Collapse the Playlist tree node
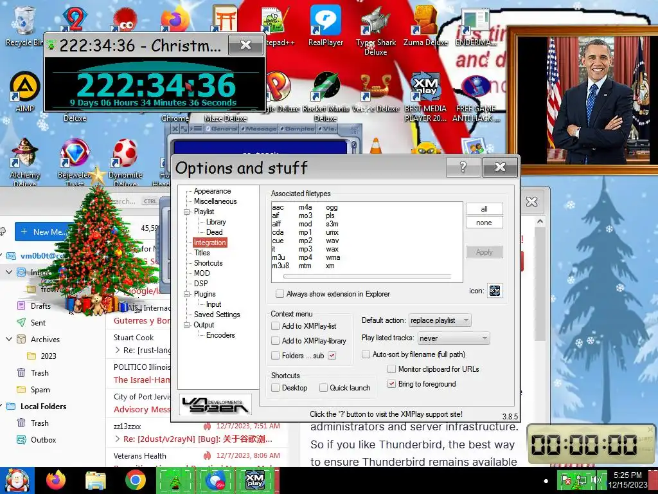The width and height of the screenshot is (658, 494). tap(187, 212)
